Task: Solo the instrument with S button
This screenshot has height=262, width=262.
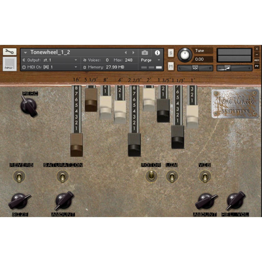Action: click(x=171, y=53)
